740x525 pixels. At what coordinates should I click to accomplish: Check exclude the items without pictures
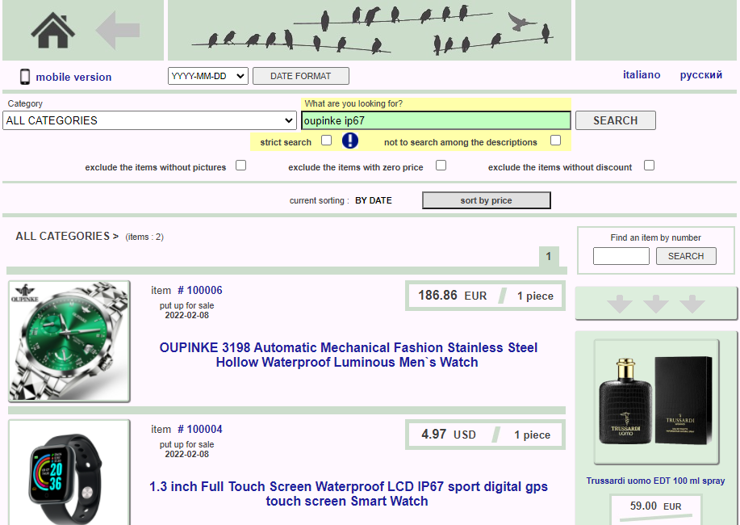240,166
